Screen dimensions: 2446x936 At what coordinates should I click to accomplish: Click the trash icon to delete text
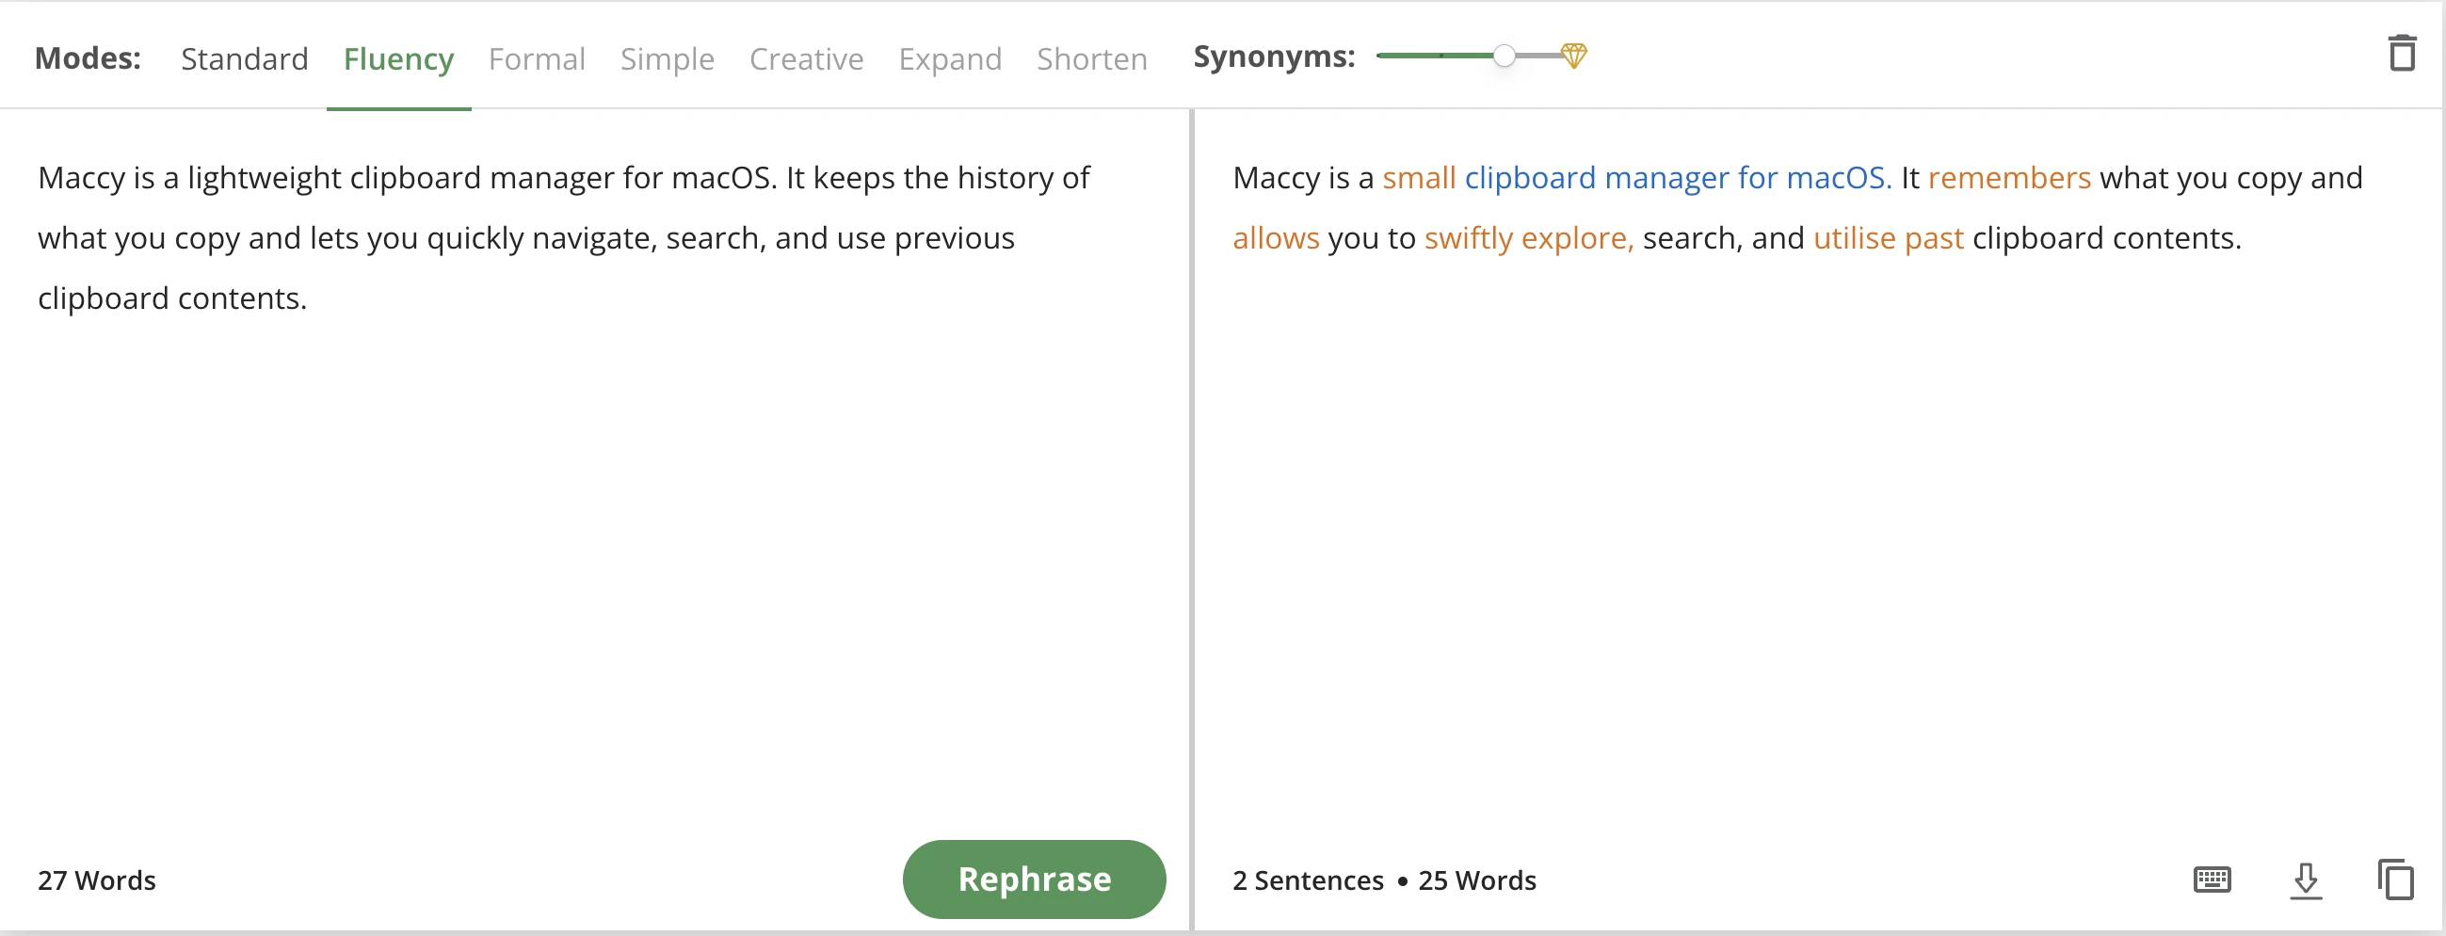pyautogui.click(x=2402, y=54)
